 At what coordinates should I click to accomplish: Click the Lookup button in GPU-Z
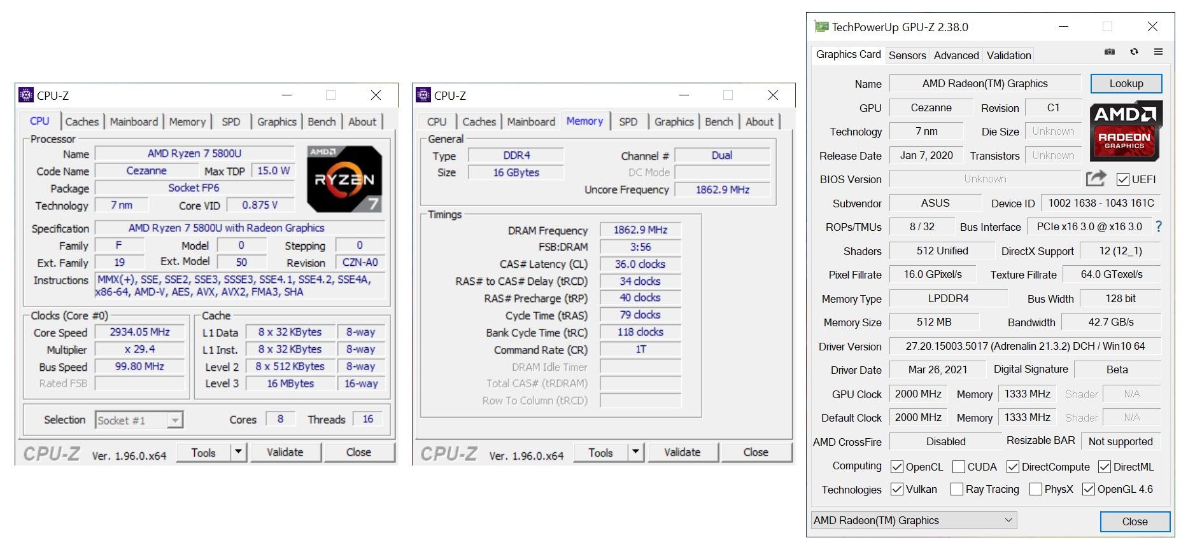[1126, 83]
